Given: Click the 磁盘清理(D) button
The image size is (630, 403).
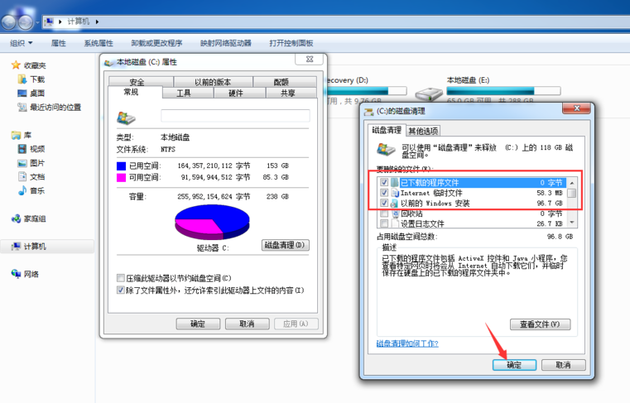Looking at the screenshot, I should [x=285, y=245].
